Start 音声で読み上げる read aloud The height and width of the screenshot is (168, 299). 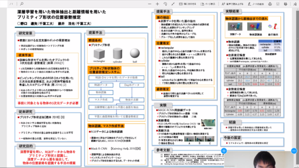click(x=232, y=4)
